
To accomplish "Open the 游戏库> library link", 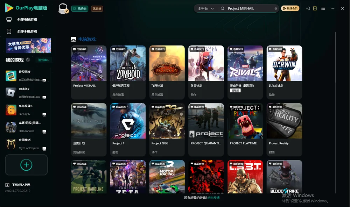I will coord(43,60).
